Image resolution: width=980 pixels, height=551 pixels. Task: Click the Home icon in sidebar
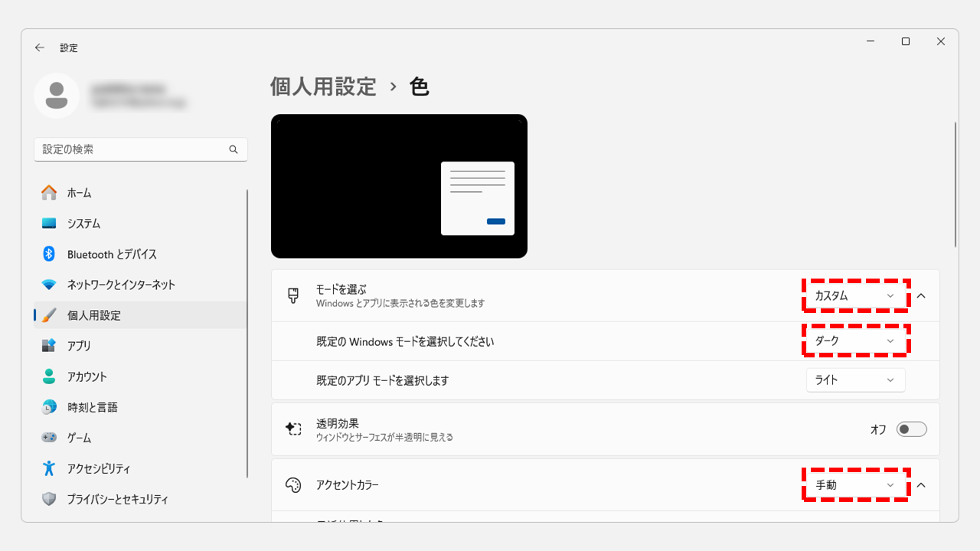[x=49, y=193]
